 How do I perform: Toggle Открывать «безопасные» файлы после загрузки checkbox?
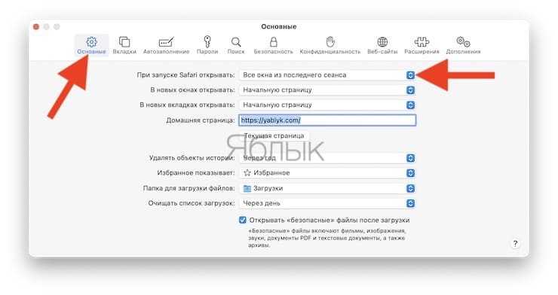(243, 220)
